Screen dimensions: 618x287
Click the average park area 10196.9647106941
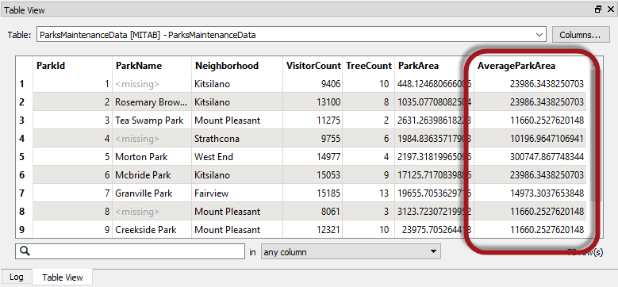pyautogui.click(x=530, y=139)
